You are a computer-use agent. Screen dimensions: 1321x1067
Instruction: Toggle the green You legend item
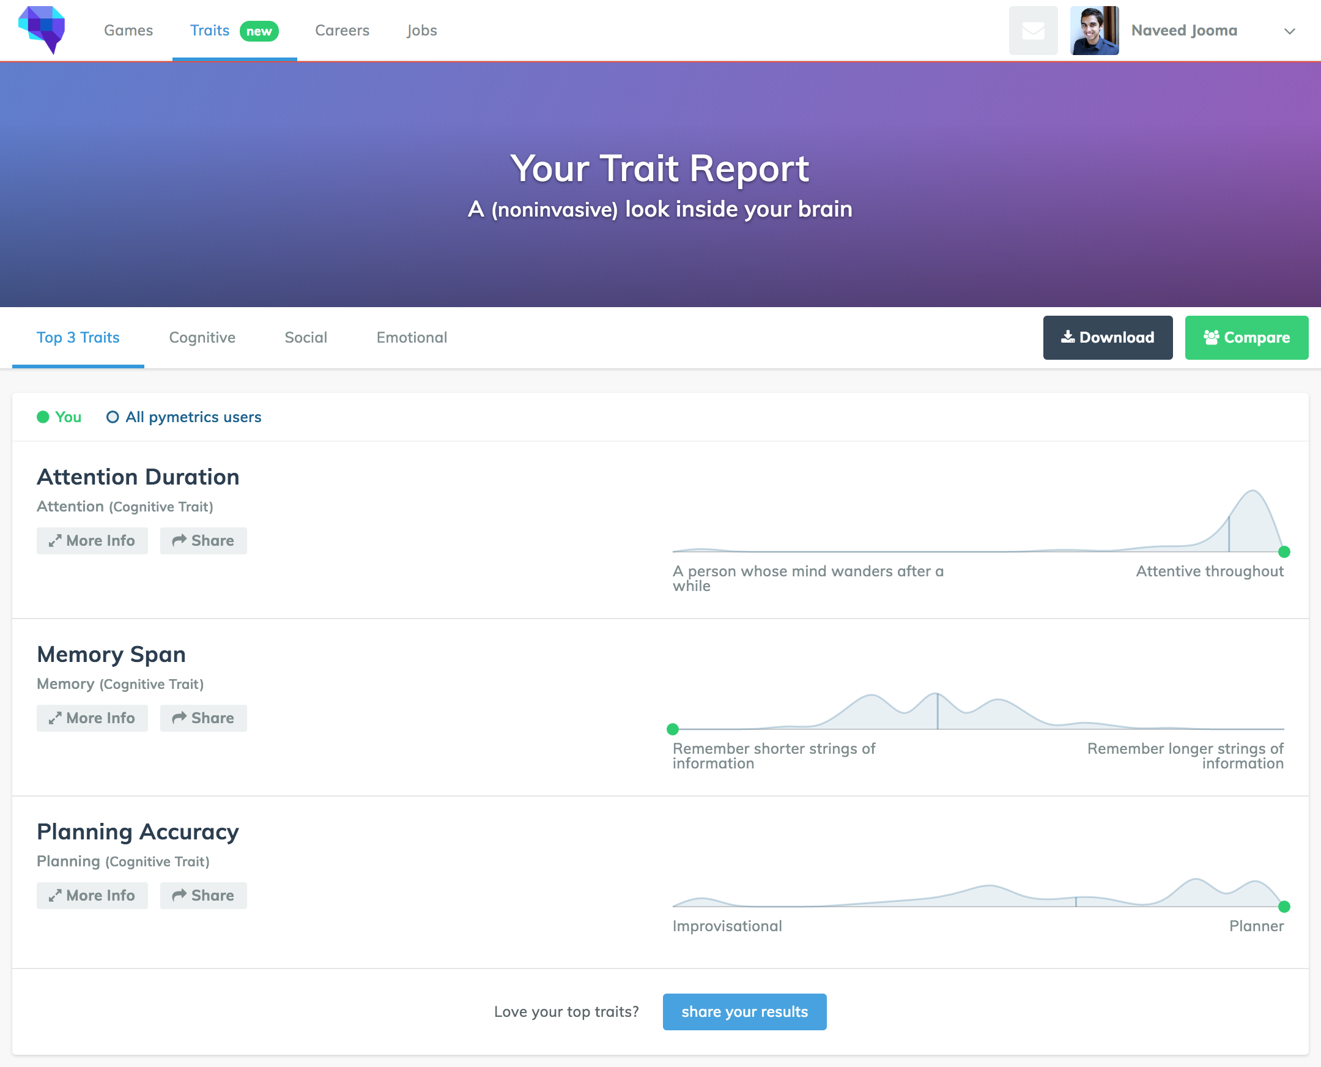click(59, 417)
